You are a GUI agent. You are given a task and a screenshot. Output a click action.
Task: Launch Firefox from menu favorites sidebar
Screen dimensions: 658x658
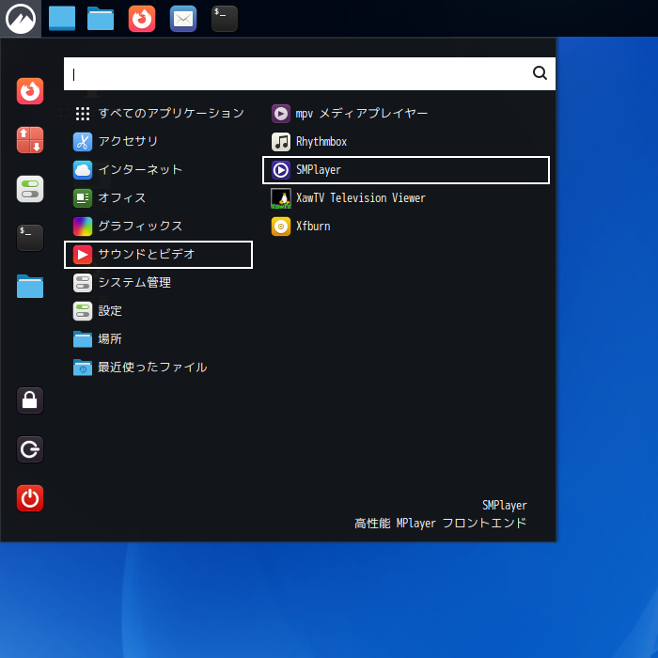tap(30, 91)
